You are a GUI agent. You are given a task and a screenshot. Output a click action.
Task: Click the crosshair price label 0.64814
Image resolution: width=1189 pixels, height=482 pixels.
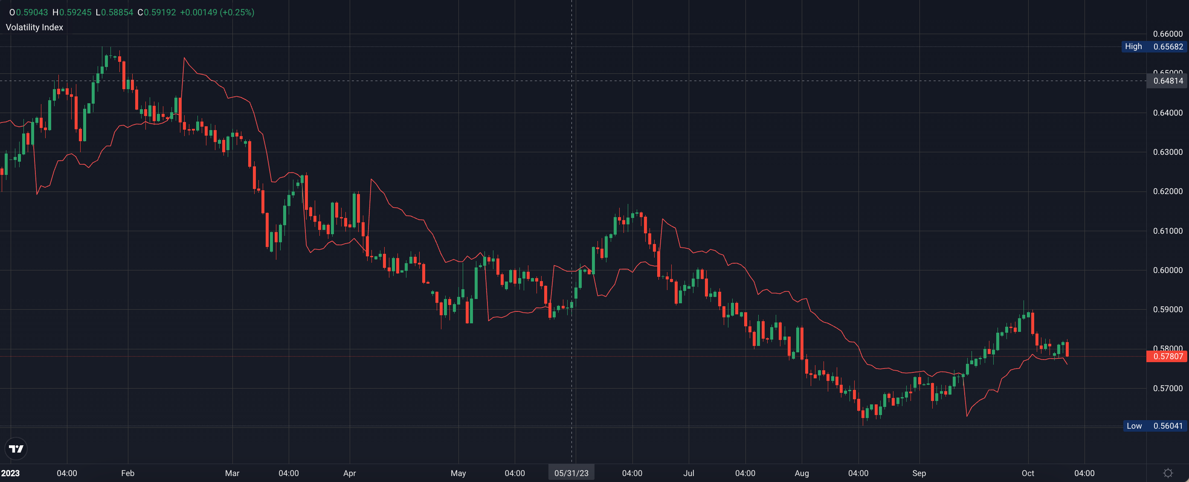[x=1167, y=81]
